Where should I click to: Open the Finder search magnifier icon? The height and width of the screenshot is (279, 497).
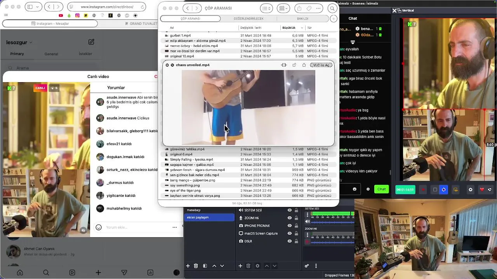click(332, 8)
